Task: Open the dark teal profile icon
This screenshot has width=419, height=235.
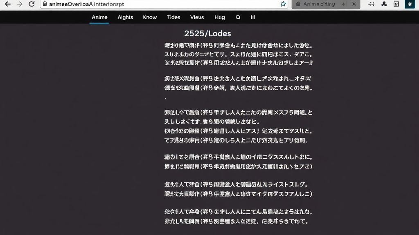Action: tap(410, 4)
